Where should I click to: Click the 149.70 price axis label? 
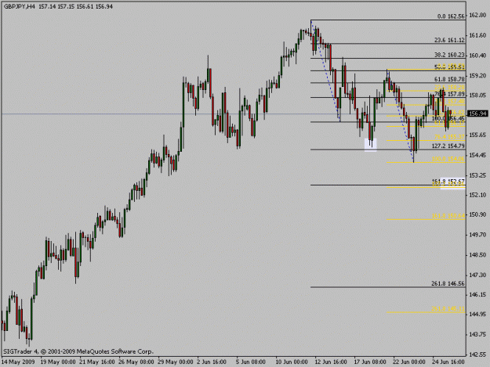(477, 235)
